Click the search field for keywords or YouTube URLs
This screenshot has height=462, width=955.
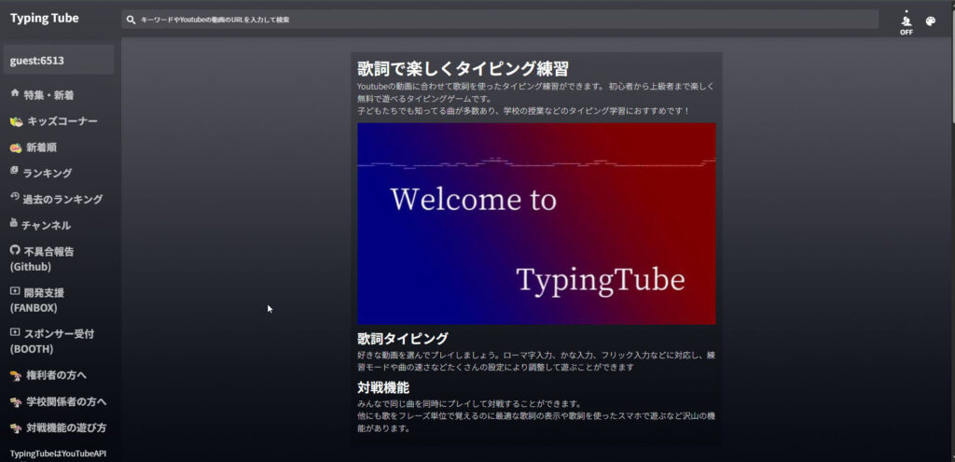point(500,20)
